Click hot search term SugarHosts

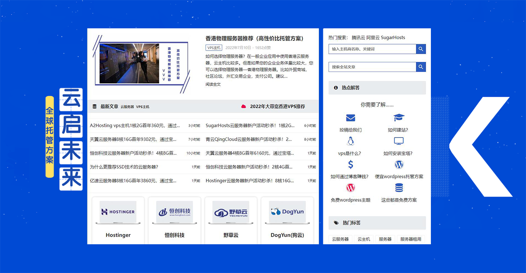(x=393, y=38)
